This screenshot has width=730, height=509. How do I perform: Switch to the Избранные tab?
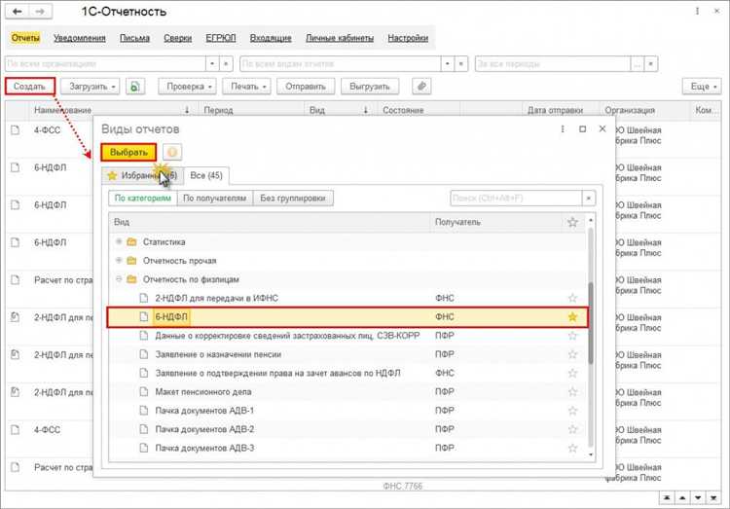click(x=142, y=175)
